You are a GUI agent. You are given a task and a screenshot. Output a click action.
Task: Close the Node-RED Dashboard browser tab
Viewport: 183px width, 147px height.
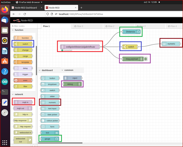coord(41,8)
